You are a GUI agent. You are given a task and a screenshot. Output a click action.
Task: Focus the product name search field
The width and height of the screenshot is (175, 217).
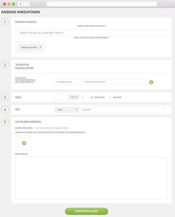tap(91, 33)
